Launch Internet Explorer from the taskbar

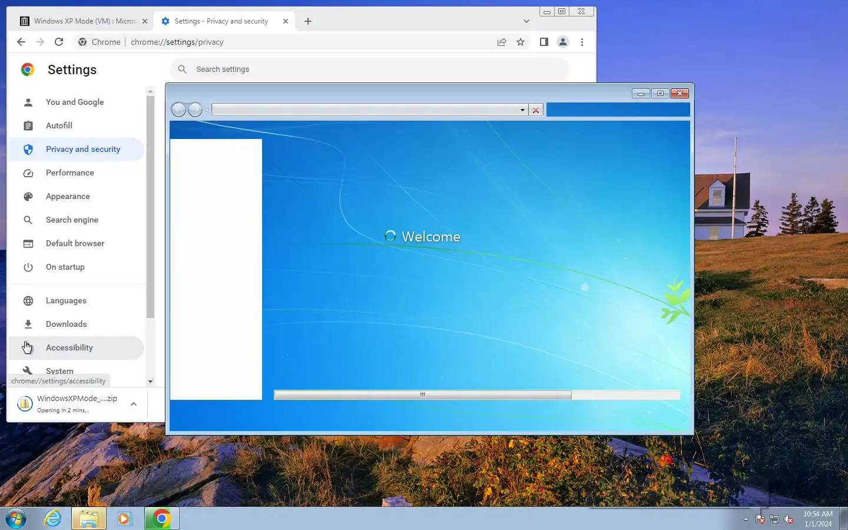(x=53, y=518)
